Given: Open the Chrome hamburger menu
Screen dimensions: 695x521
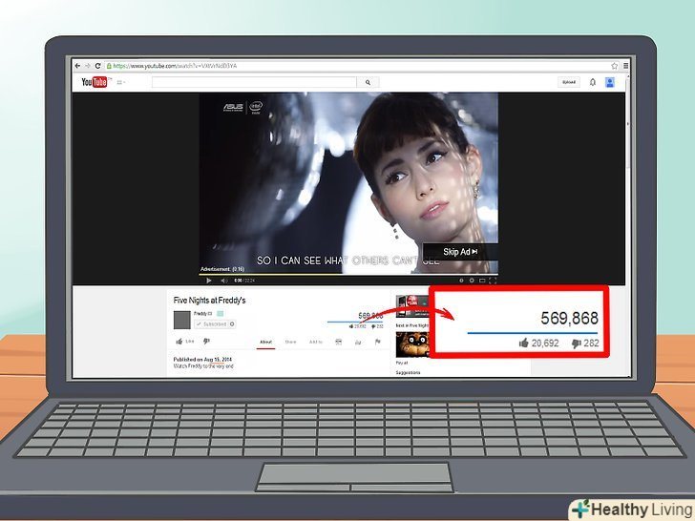Looking at the screenshot, I should 625,66.
